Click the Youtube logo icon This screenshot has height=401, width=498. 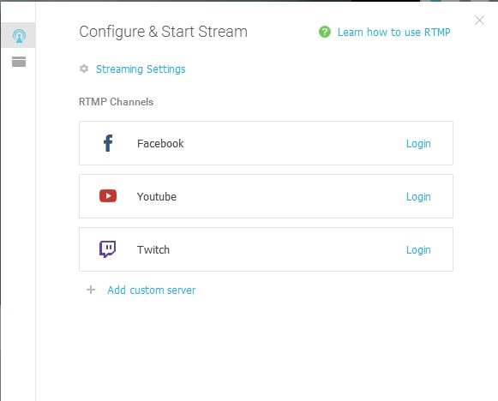[x=108, y=196]
